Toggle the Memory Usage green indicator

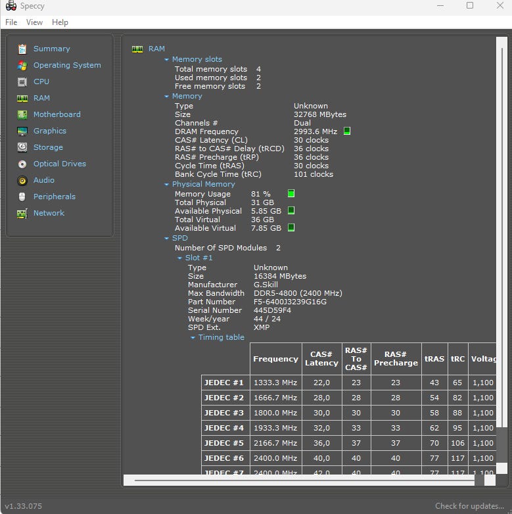tap(291, 194)
